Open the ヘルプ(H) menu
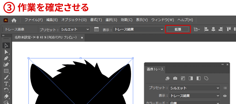Image resolution: width=236 pixels, height=104 pixels. (x=185, y=20)
